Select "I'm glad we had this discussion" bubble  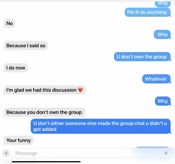[x=45, y=90]
